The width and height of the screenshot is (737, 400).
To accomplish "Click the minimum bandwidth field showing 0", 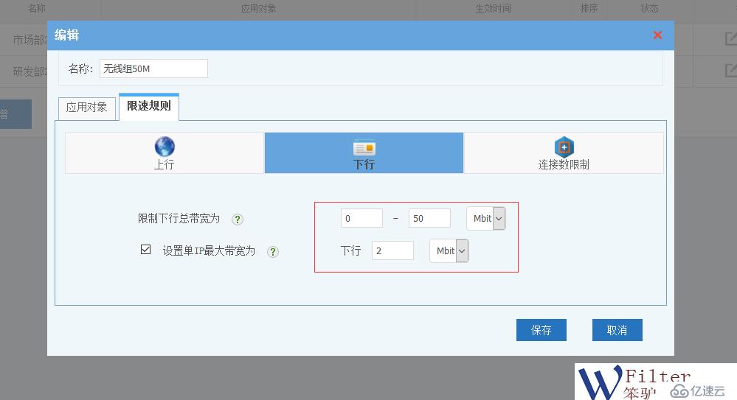I will pyautogui.click(x=361, y=219).
